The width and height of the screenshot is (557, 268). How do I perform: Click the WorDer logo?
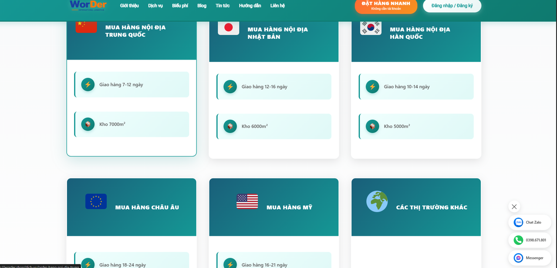click(x=88, y=5)
